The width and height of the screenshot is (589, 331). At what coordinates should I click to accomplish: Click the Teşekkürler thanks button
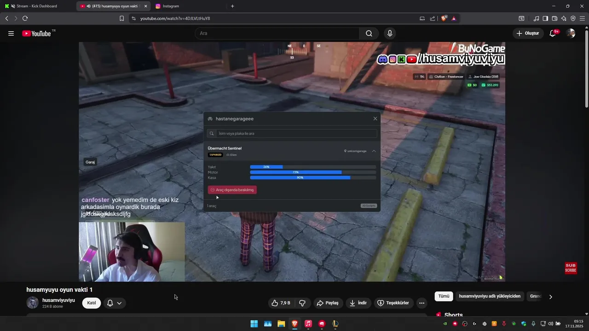coord(393,303)
